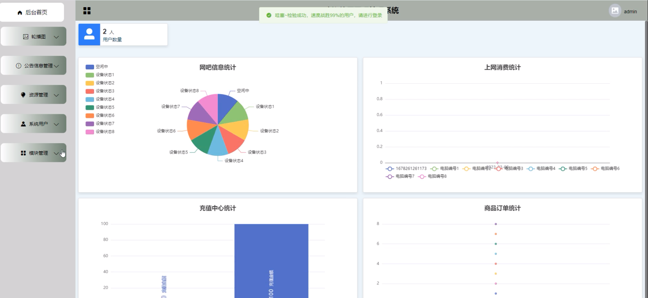Click the 1678261261173 legend marker circle
The height and width of the screenshot is (298, 648).
point(390,168)
